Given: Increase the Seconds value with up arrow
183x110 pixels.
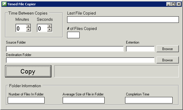Looking at the screenshot, I should [x=50, y=26].
